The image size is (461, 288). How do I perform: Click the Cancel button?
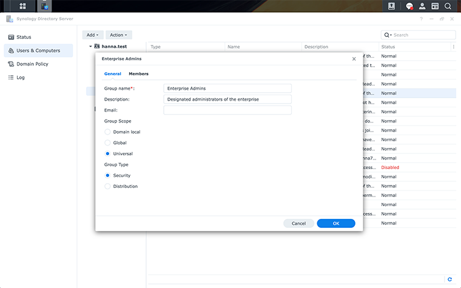point(298,223)
